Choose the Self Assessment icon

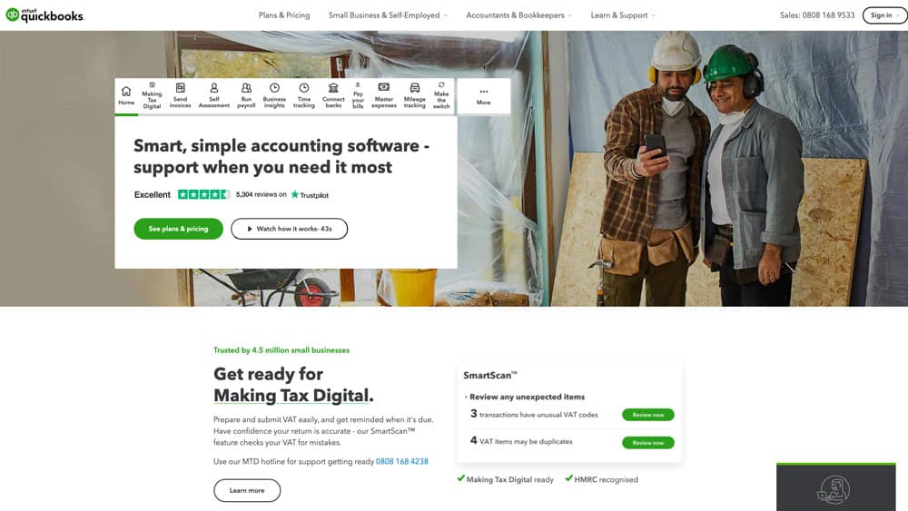tap(213, 88)
